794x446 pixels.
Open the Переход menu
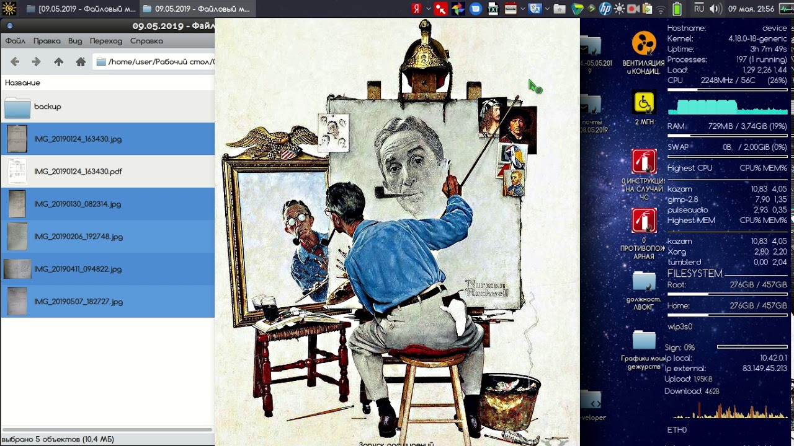click(x=106, y=41)
